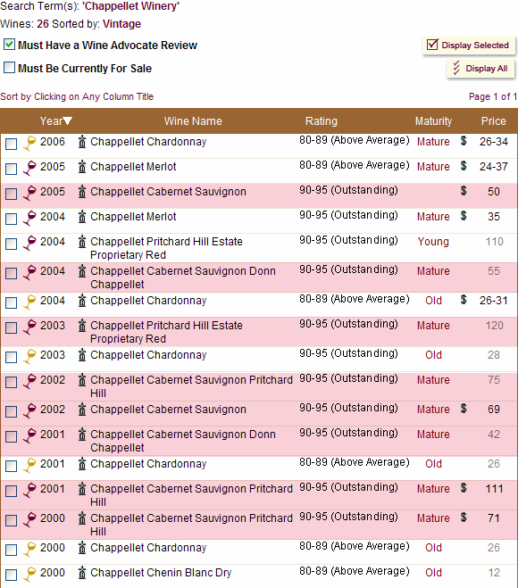Select checkbox for 2005 Chappellet Cabernet Sauvignon
The width and height of the screenshot is (518, 588).
[x=11, y=194]
